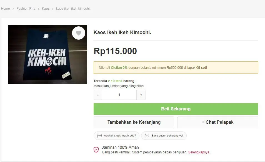Image resolution: width=265 pixels, height=162 pixels.
Task: Open the Kaos category breadcrumb
Action: click(x=46, y=9)
